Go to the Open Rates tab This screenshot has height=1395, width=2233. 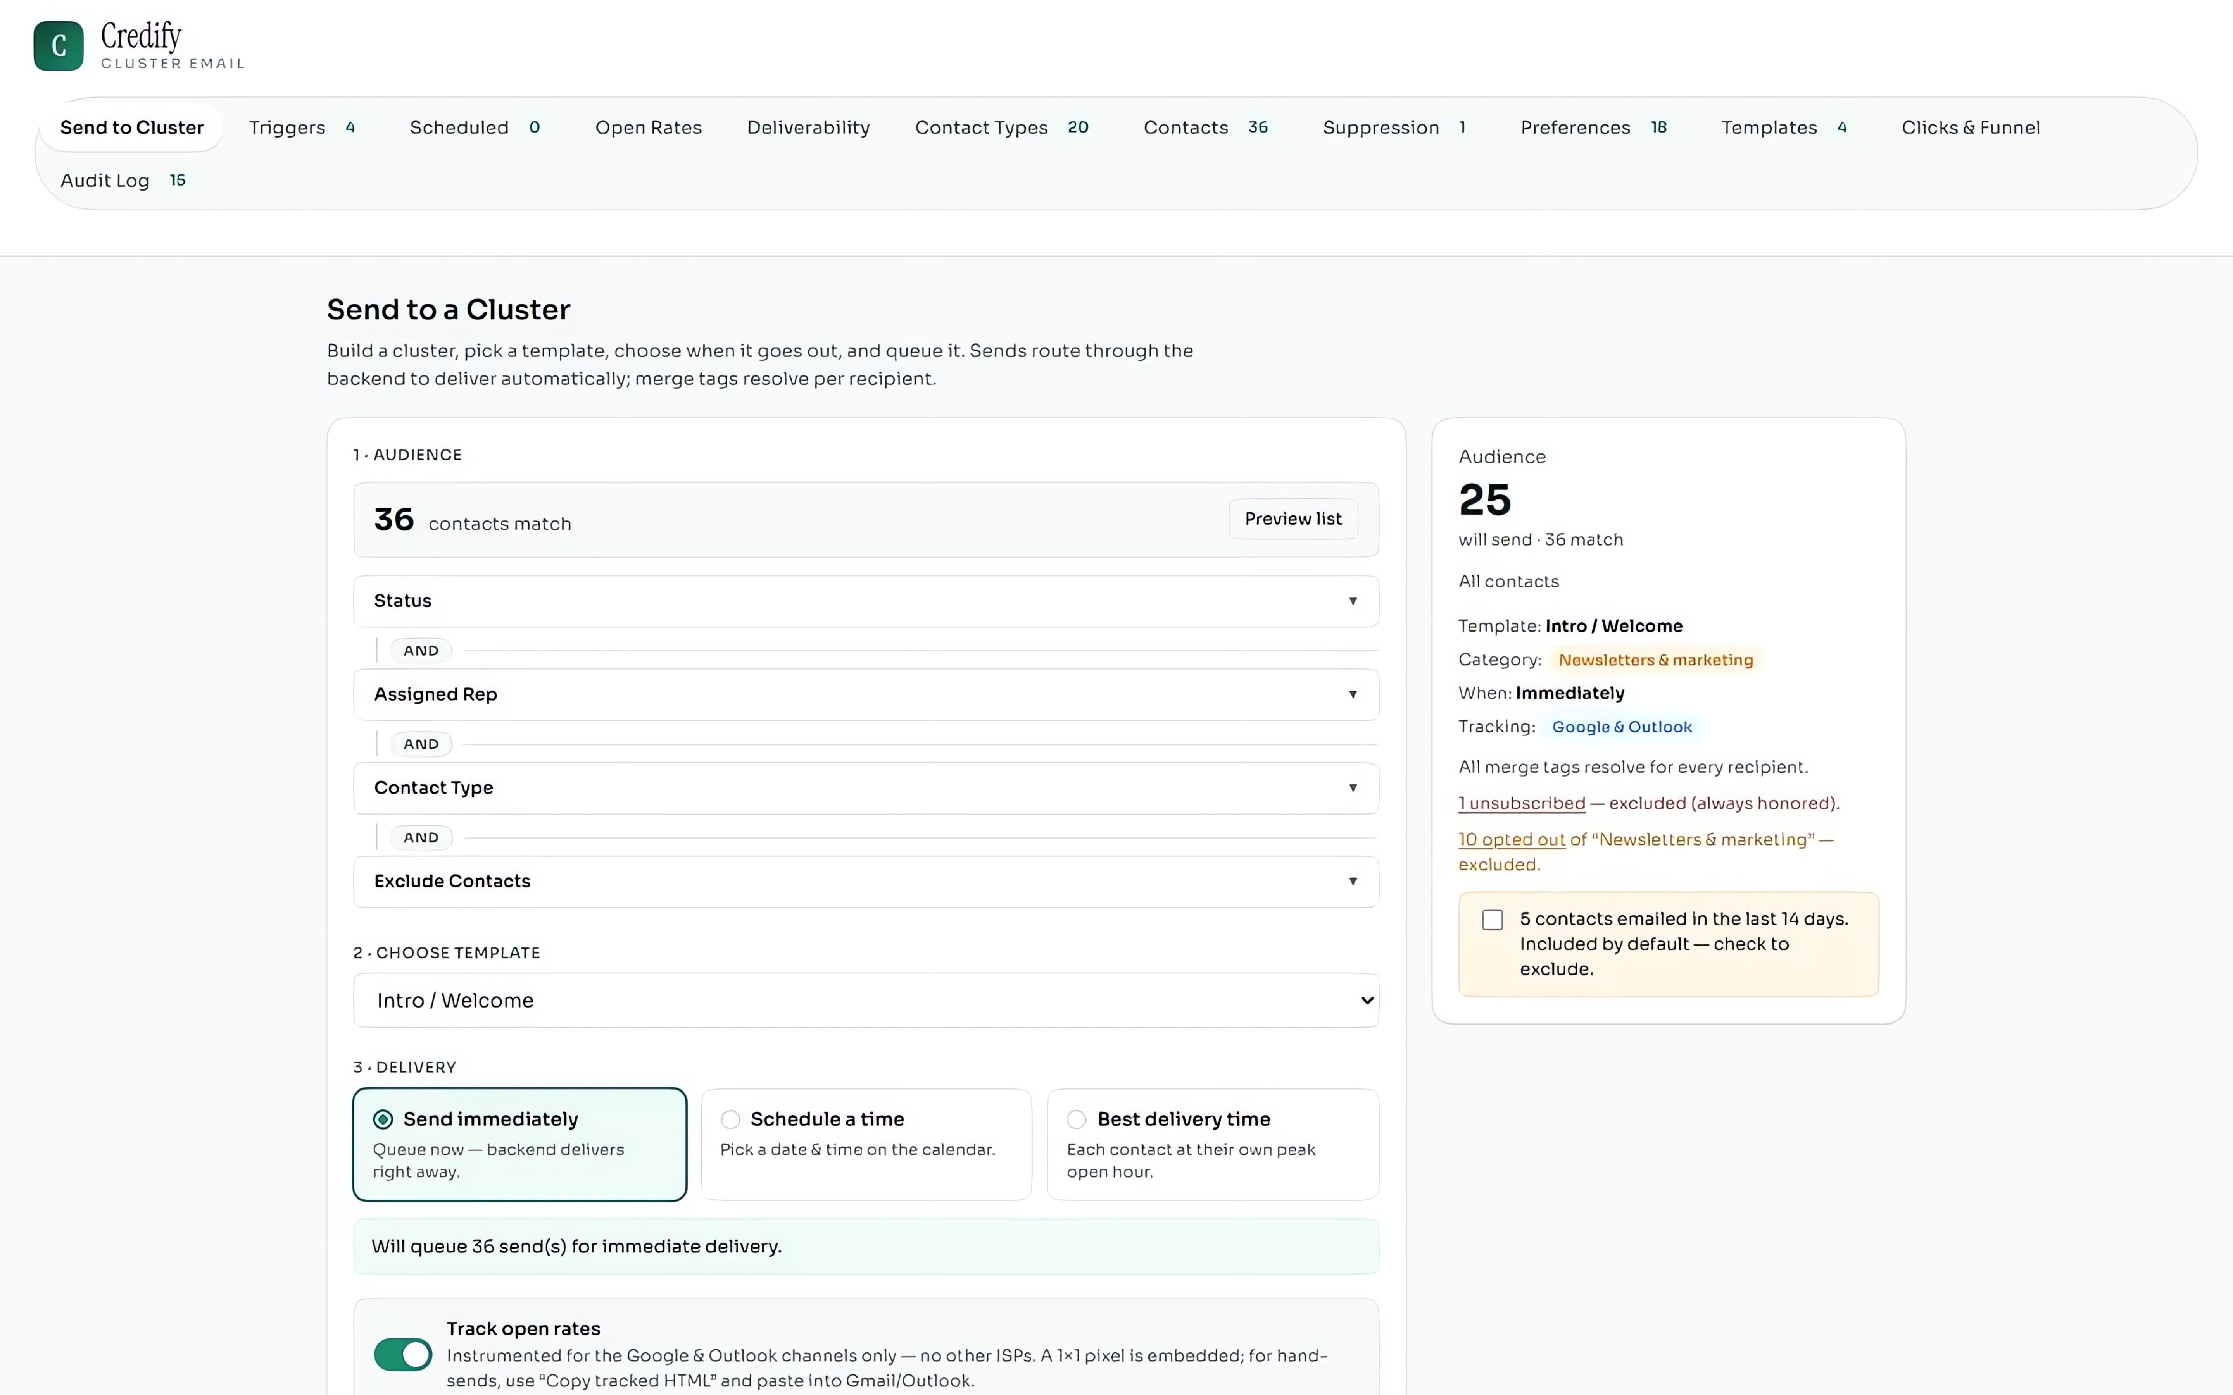[x=649, y=127]
